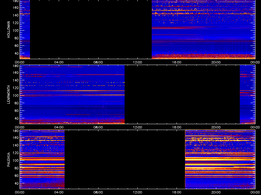Select the 100 frequency tick label for Learmonth
Image resolution: width=261 pixels, height=195 pixels.
[16, 96]
